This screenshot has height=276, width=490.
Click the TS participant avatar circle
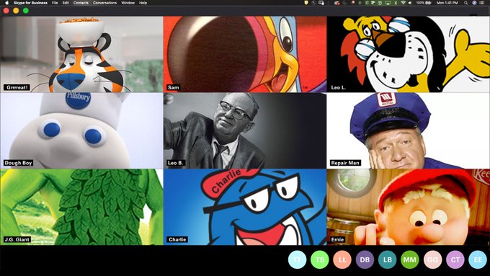click(320, 259)
